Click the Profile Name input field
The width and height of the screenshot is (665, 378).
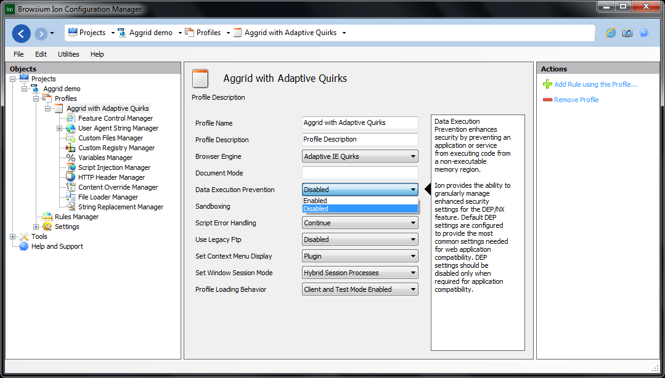(x=360, y=123)
